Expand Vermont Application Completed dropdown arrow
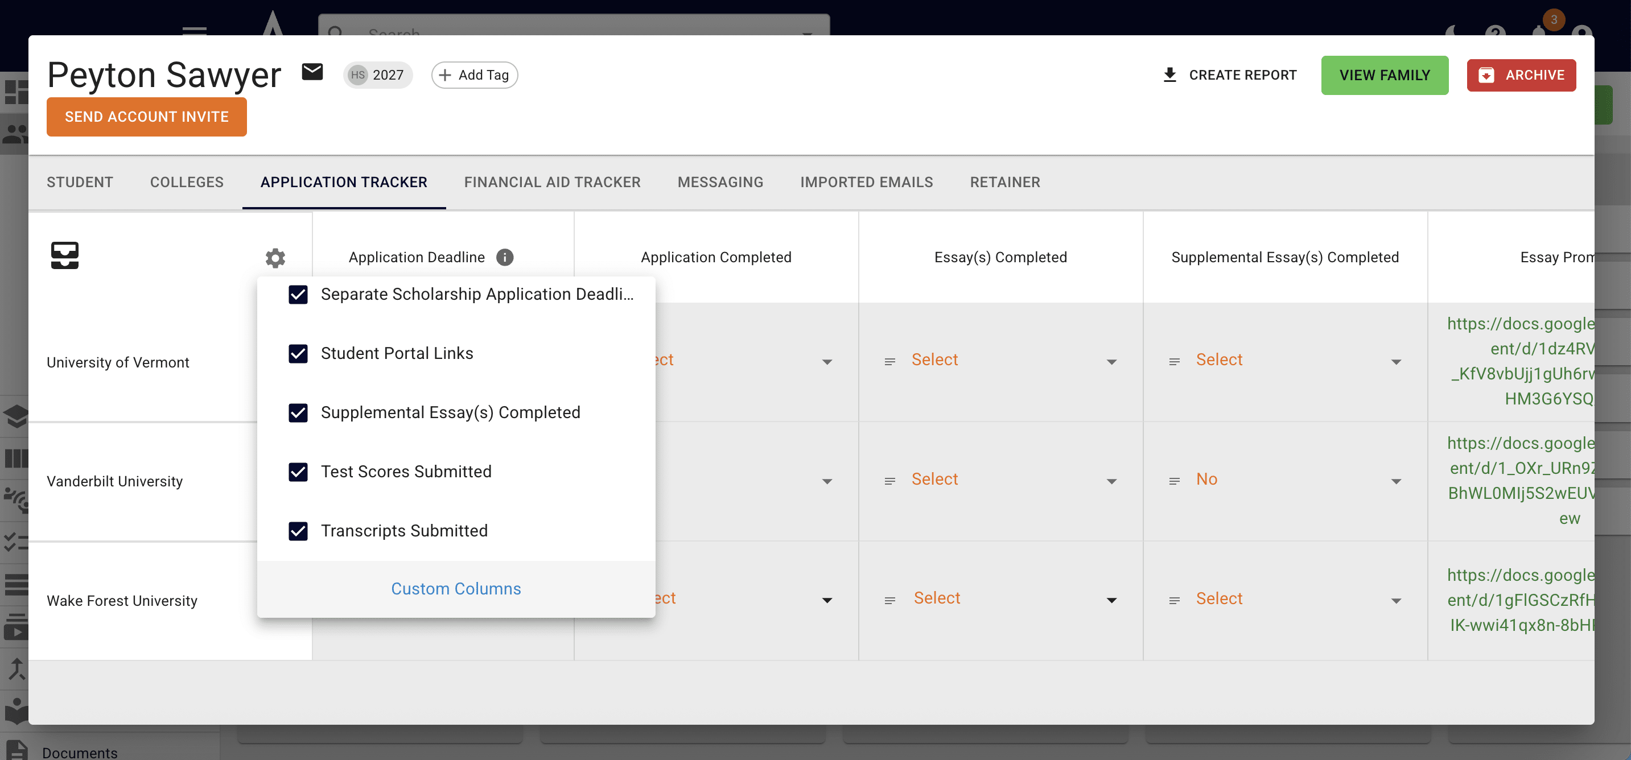 pyautogui.click(x=826, y=362)
